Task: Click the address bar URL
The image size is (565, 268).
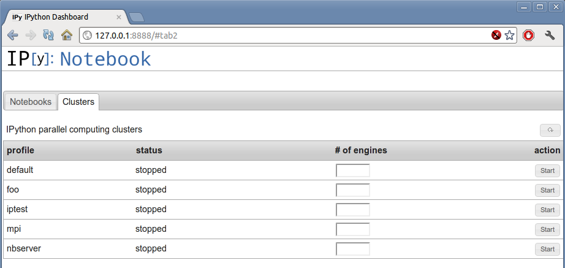Action: 136,36
